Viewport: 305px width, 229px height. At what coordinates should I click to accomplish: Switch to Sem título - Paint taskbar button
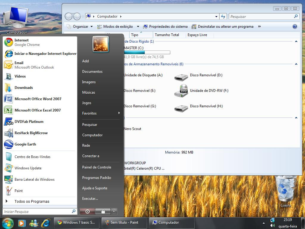[125, 222]
